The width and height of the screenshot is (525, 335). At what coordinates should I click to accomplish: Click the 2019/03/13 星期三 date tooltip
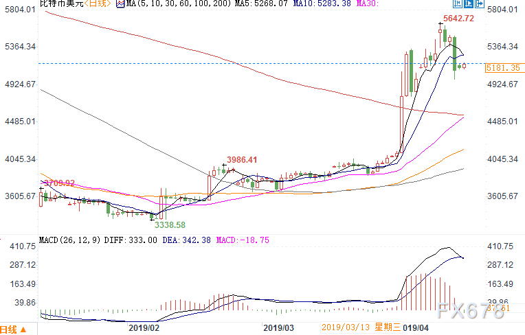[361, 327]
